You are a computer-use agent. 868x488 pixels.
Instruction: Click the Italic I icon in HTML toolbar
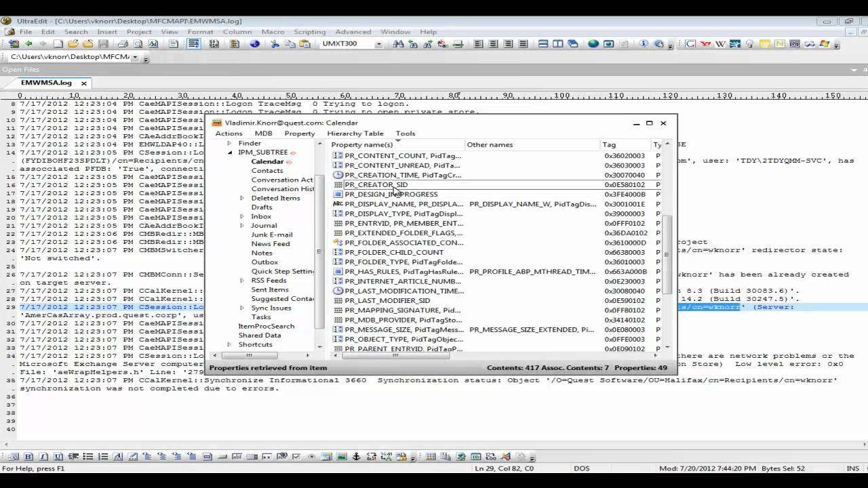point(43,457)
